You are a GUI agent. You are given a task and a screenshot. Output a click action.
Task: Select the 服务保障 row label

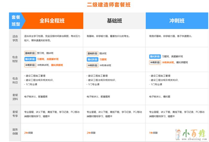point(15,131)
